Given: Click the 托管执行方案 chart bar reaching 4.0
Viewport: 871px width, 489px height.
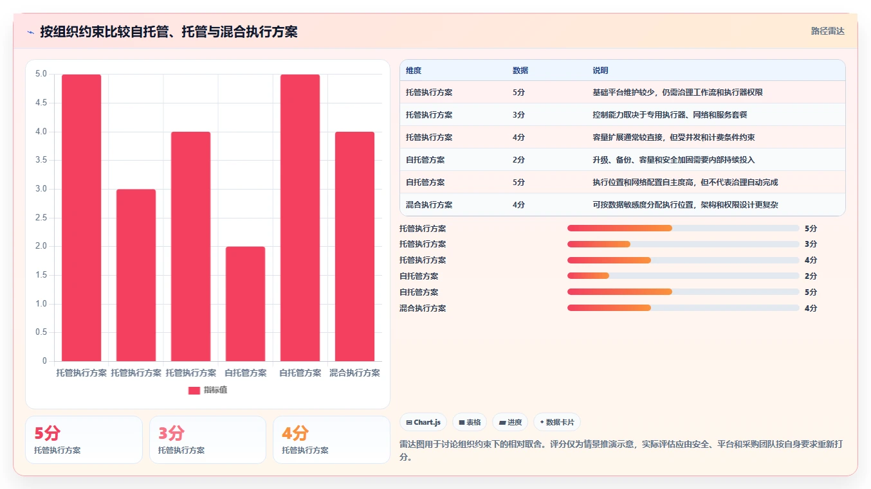Looking at the screenshot, I should (191, 246).
